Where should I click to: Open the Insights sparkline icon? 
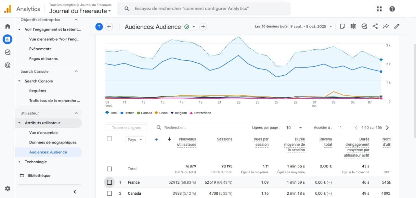coord(386,26)
